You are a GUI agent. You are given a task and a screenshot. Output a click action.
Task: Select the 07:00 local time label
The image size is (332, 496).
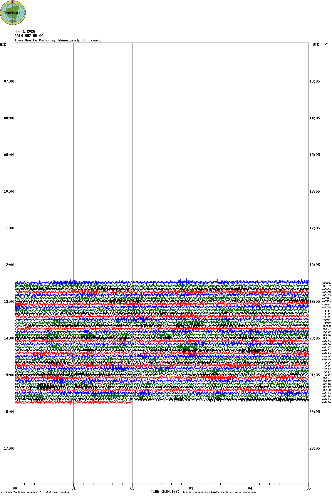[x=9, y=81]
